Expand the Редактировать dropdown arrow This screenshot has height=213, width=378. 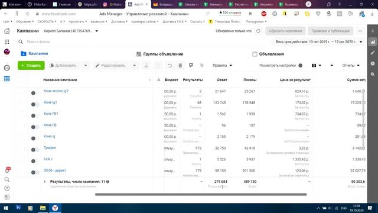tap(134, 66)
